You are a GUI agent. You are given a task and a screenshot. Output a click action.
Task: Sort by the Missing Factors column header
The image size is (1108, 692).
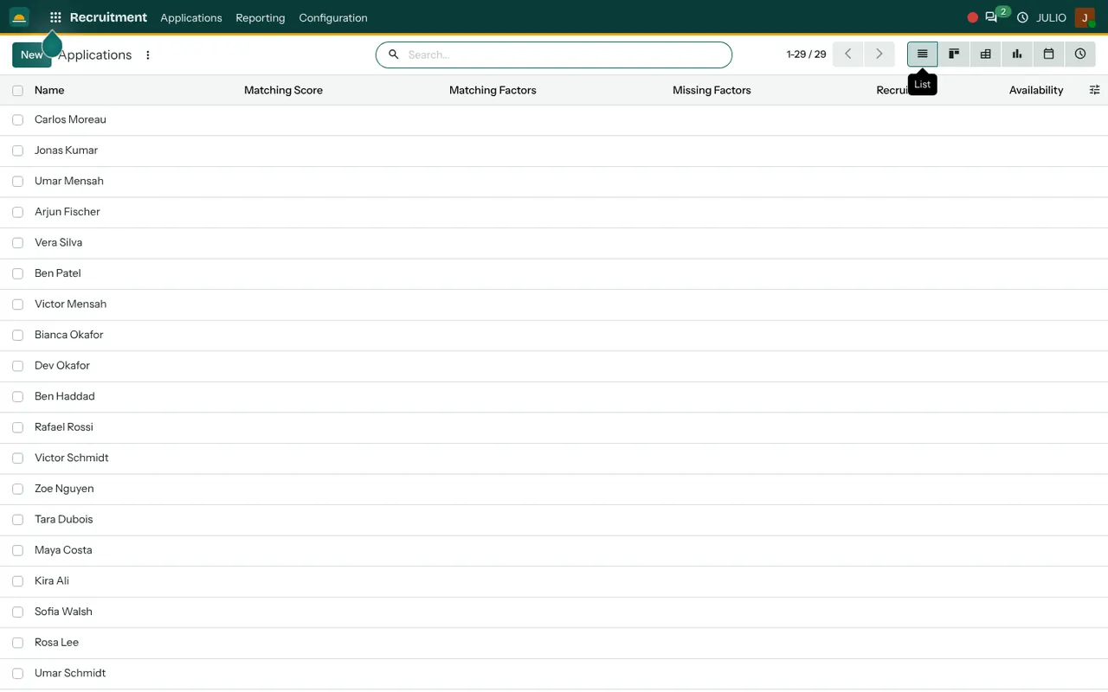[x=712, y=90]
